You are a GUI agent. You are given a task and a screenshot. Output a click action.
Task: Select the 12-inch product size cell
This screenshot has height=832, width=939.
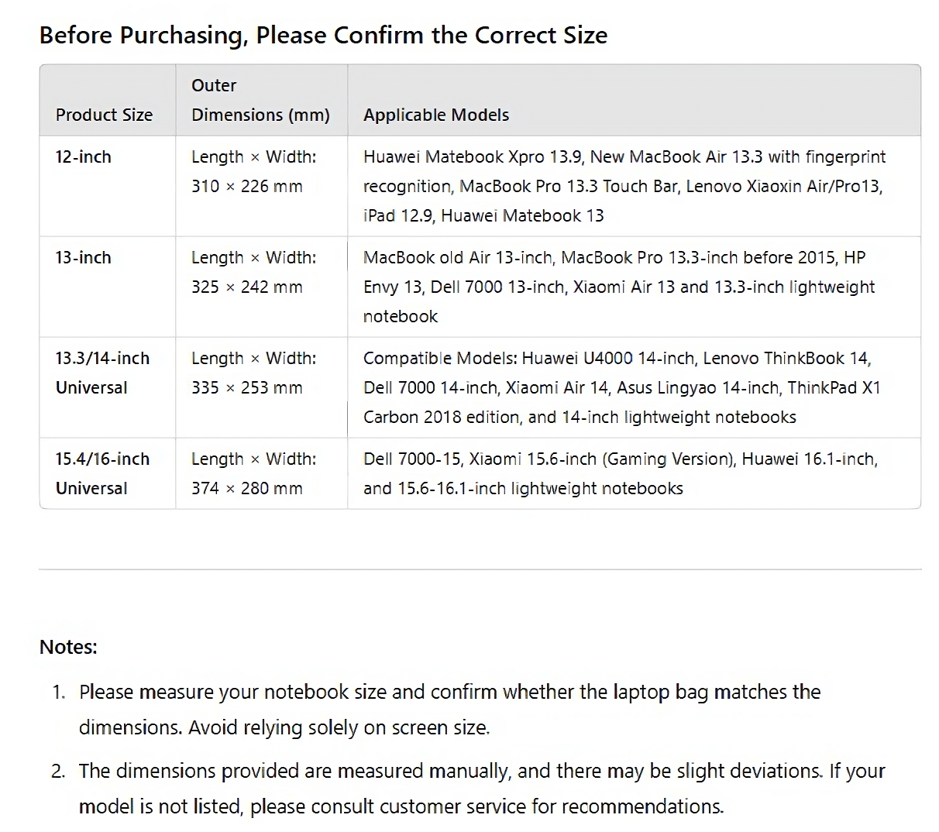pyautogui.click(x=83, y=156)
